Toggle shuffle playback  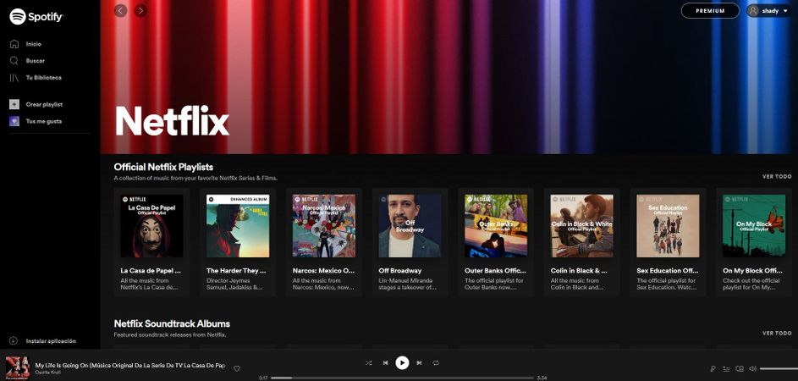coord(368,362)
